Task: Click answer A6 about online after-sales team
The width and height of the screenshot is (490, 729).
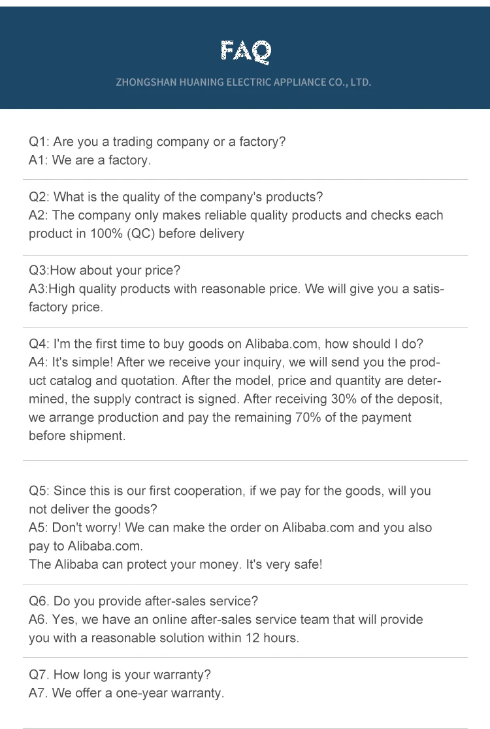Action: [x=225, y=620]
